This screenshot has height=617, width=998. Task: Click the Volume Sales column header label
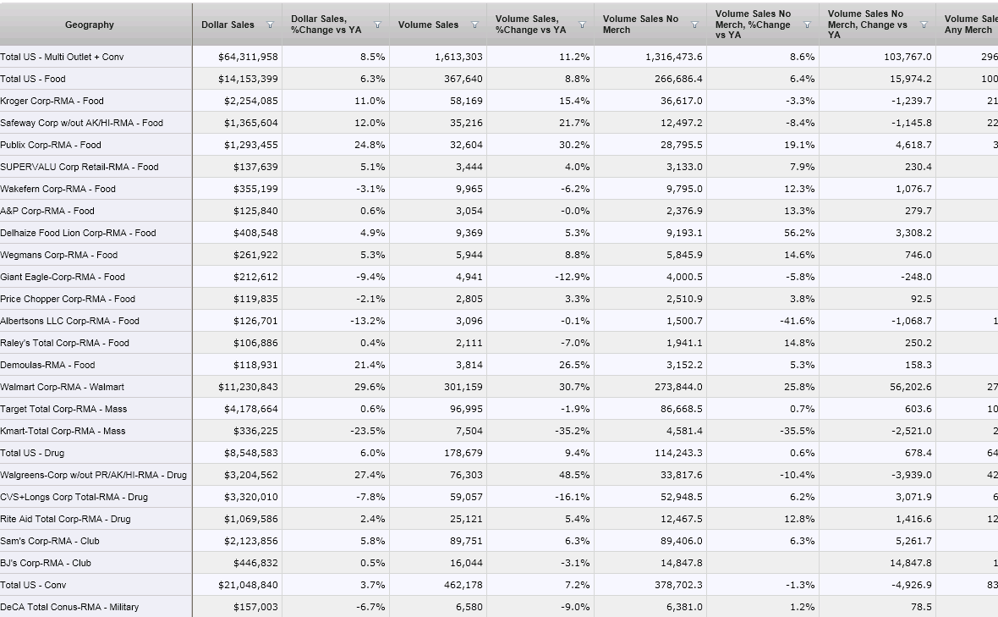(428, 25)
